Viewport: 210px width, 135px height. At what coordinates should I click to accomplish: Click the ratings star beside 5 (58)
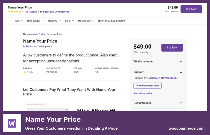point(24,72)
